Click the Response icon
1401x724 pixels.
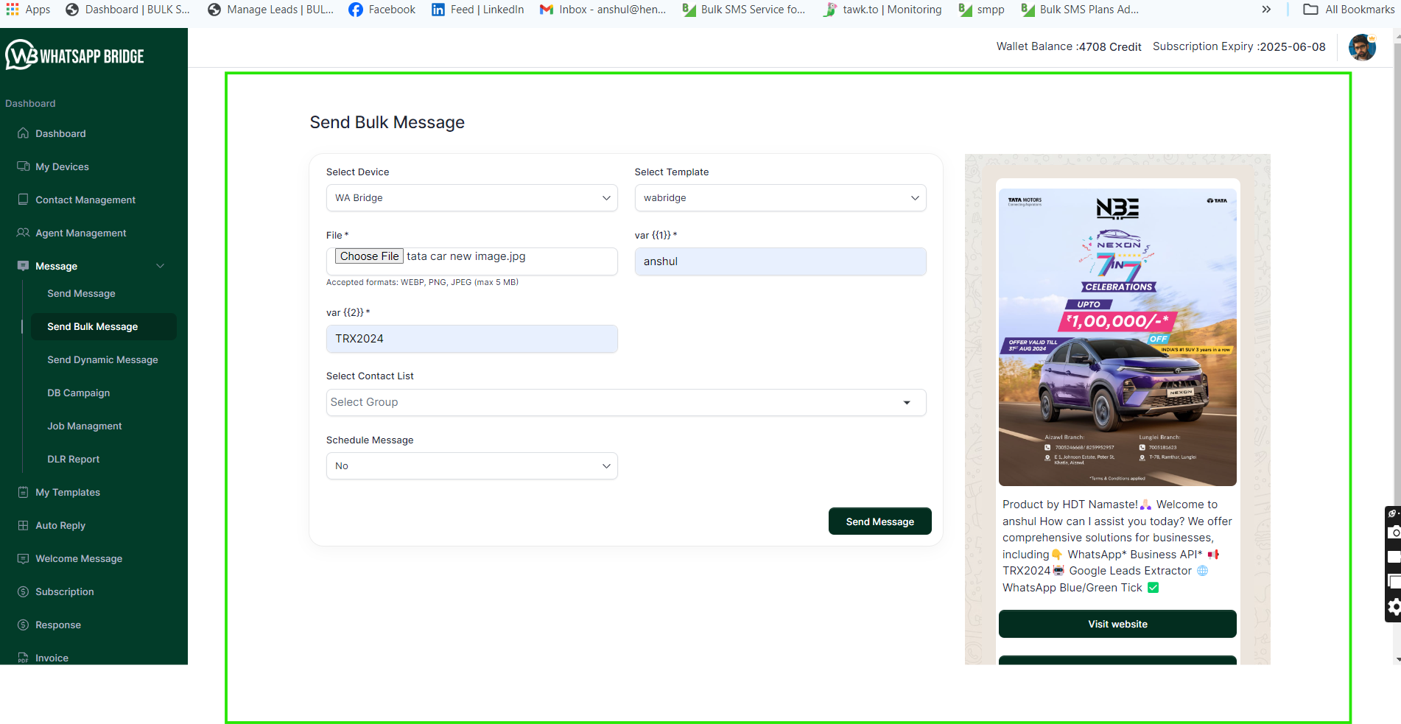pyautogui.click(x=23, y=625)
